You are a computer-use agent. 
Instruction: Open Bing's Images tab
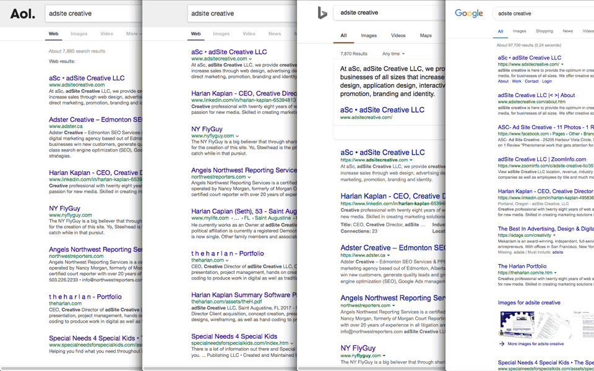[x=369, y=35]
